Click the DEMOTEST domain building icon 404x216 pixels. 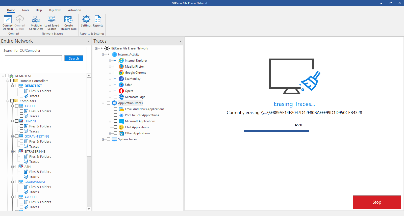point(12,76)
